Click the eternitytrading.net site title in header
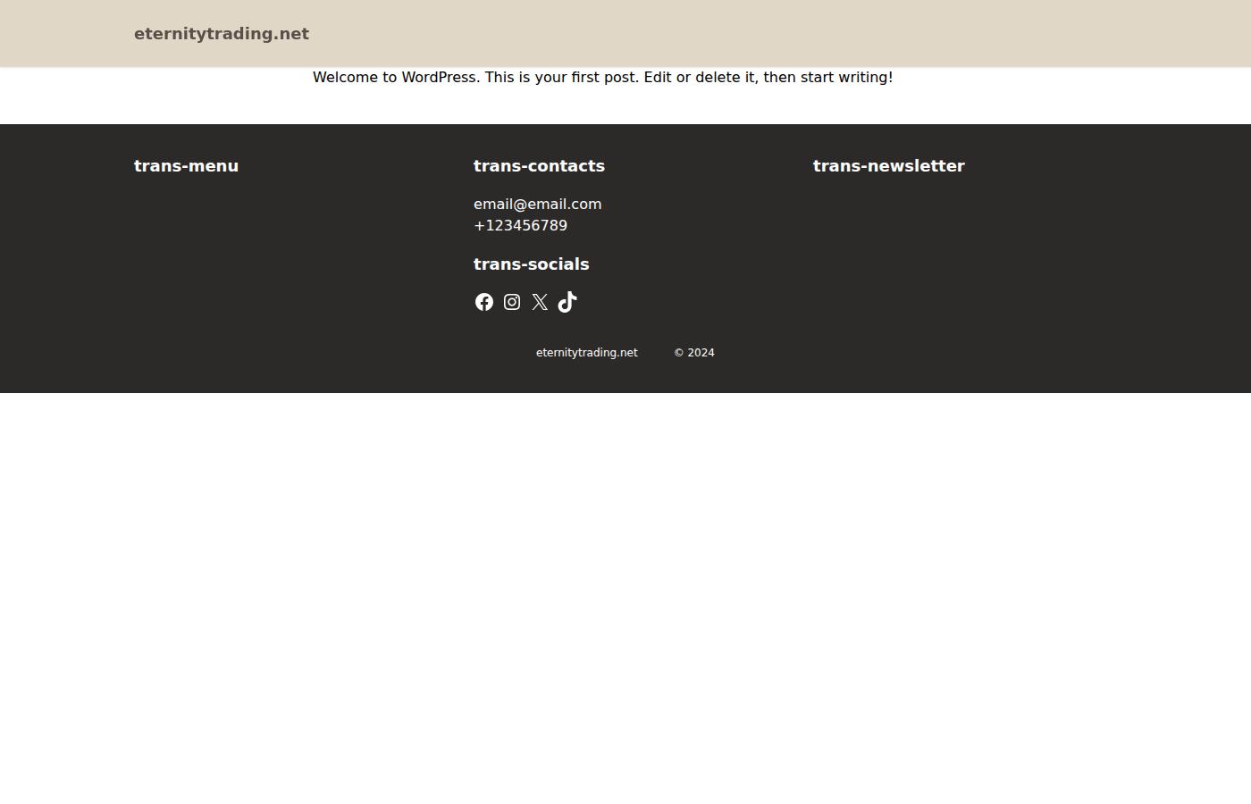Viewport: 1251px width, 804px height. click(222, 34)
